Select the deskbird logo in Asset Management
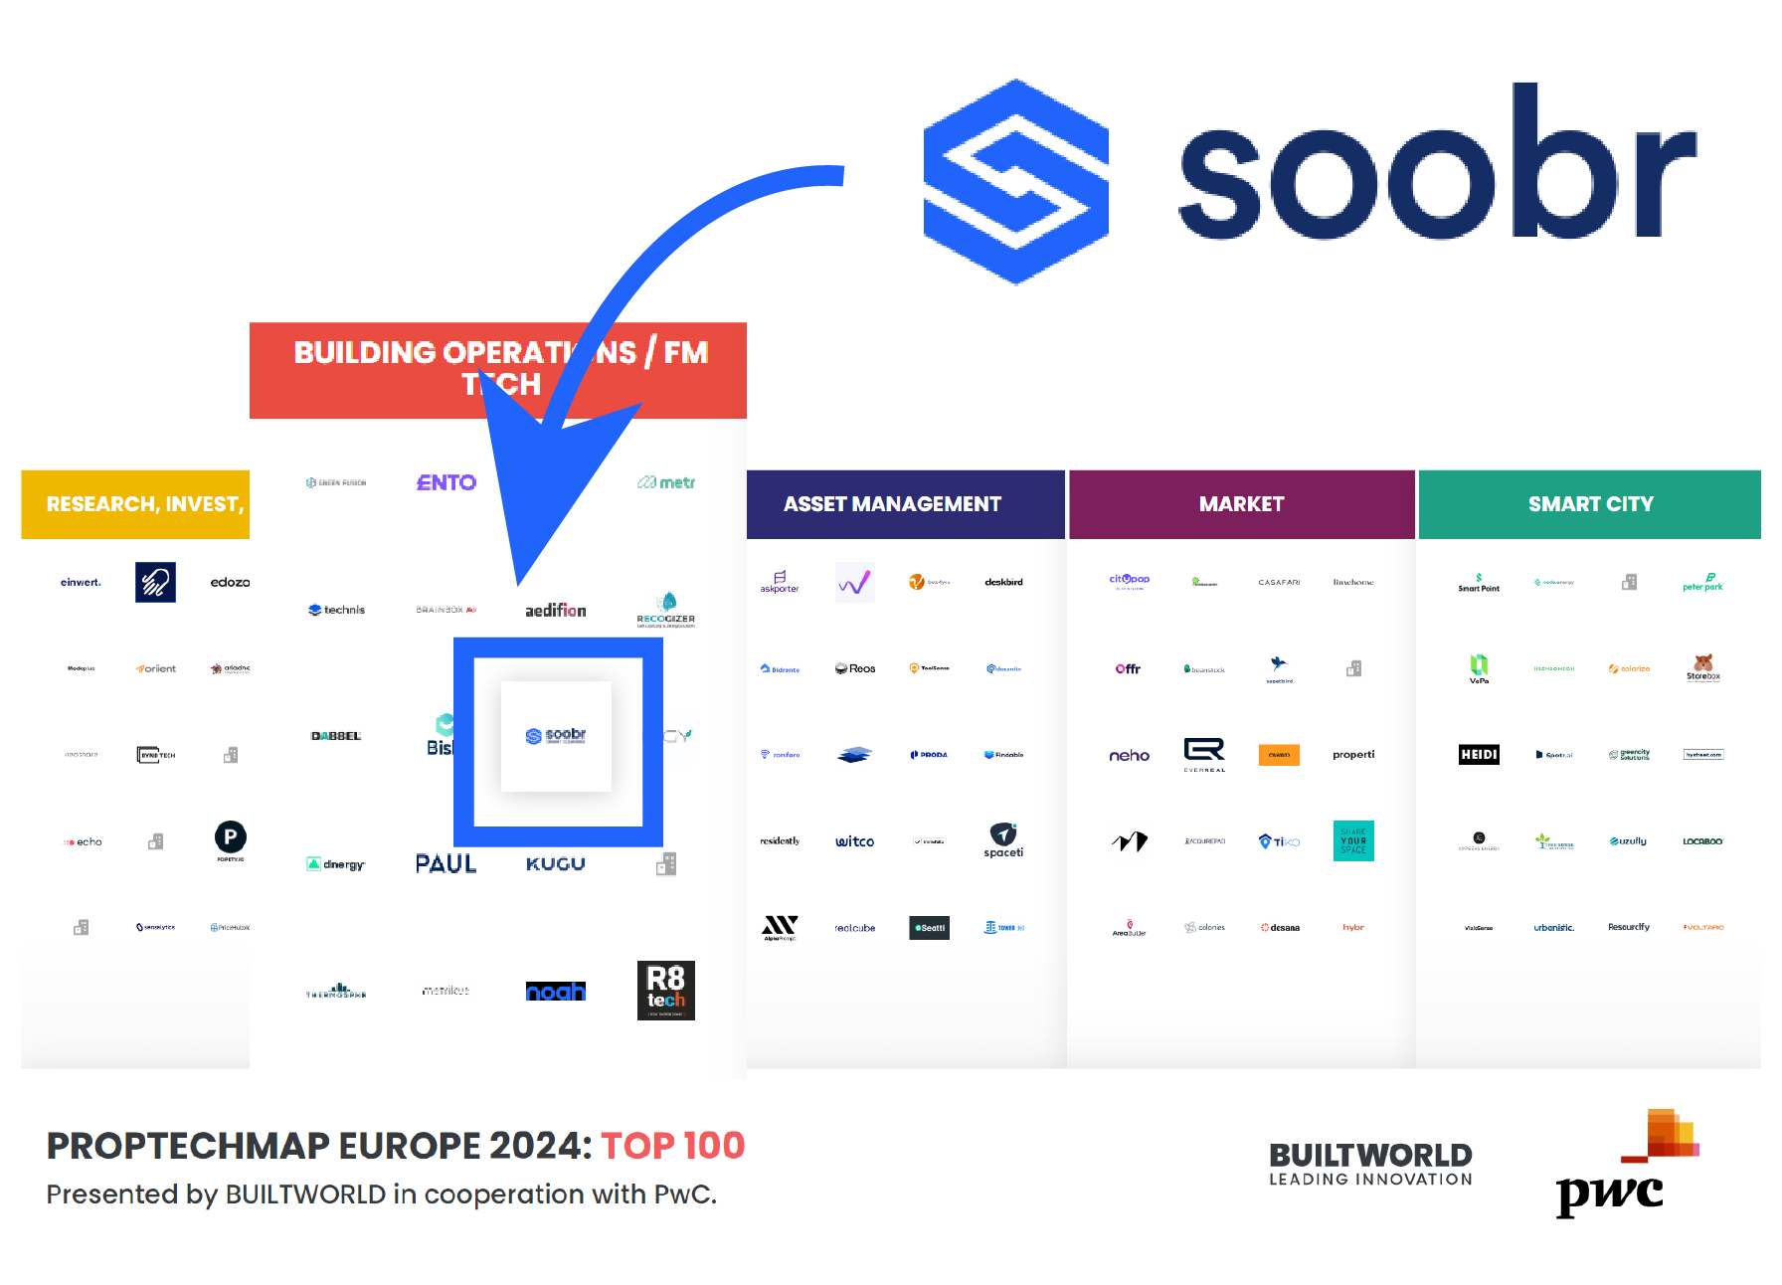Viewport: 1782px width, 1285px height. (1003, 582)
